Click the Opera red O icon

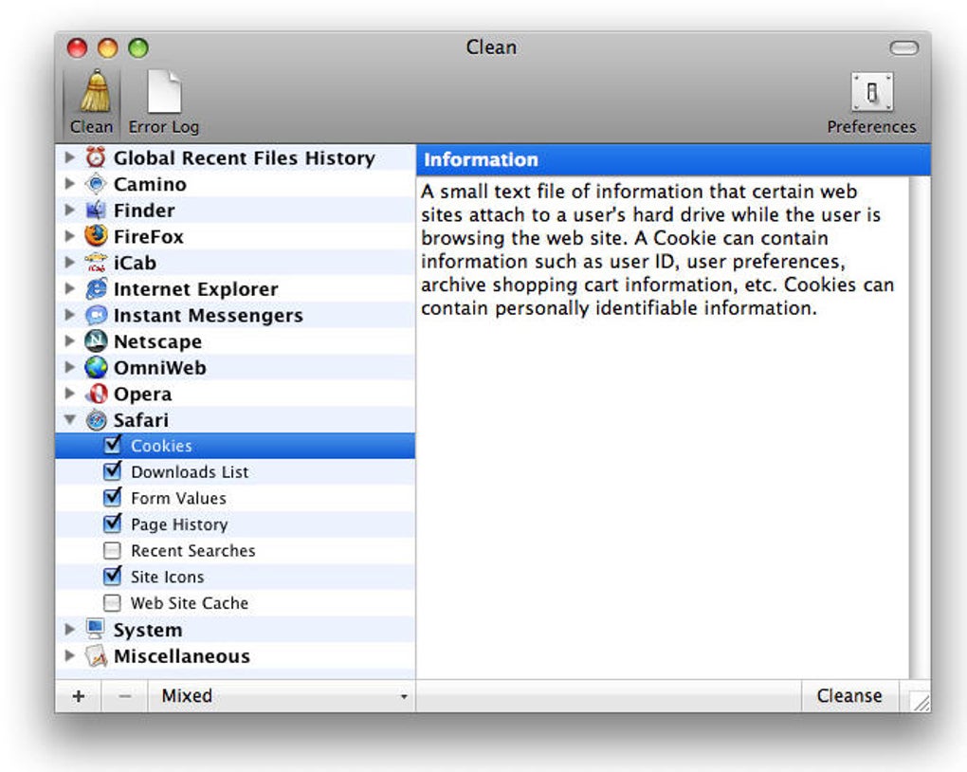[96, 394]
